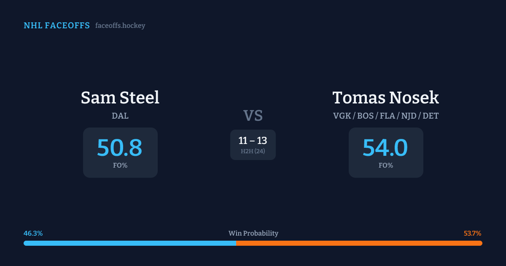Select the Tomas Nosek player name
This screenshot has height=266, width=506.
[386, 98]
